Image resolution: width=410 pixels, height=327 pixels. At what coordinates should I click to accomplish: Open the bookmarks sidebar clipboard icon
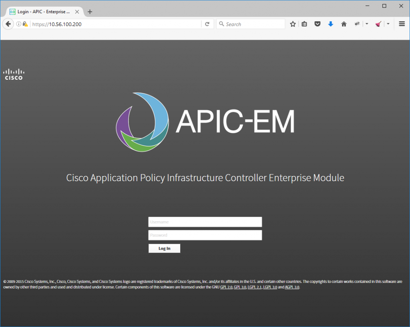point(304,24)
